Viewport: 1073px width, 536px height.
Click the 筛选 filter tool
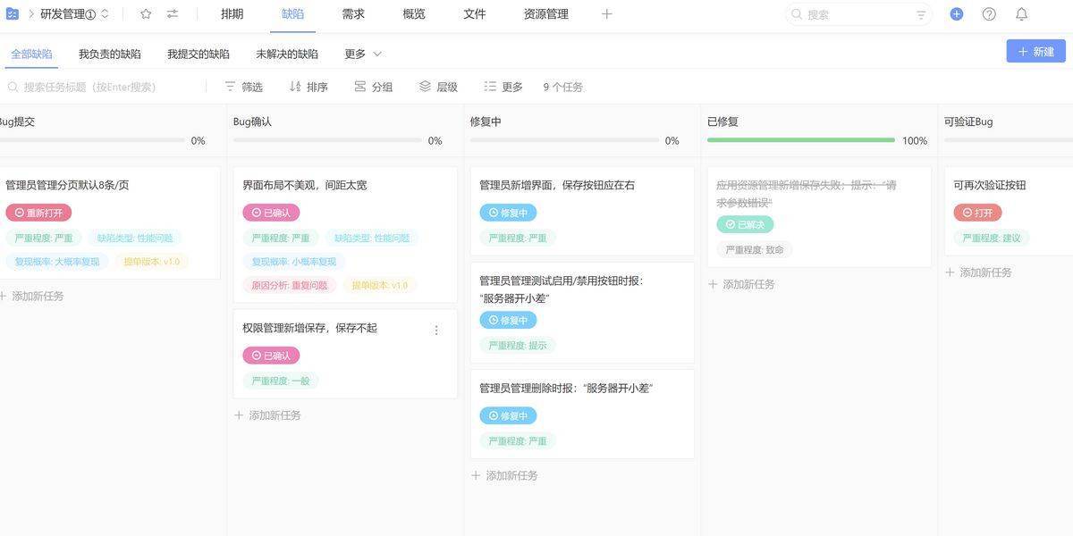(243, 87)
